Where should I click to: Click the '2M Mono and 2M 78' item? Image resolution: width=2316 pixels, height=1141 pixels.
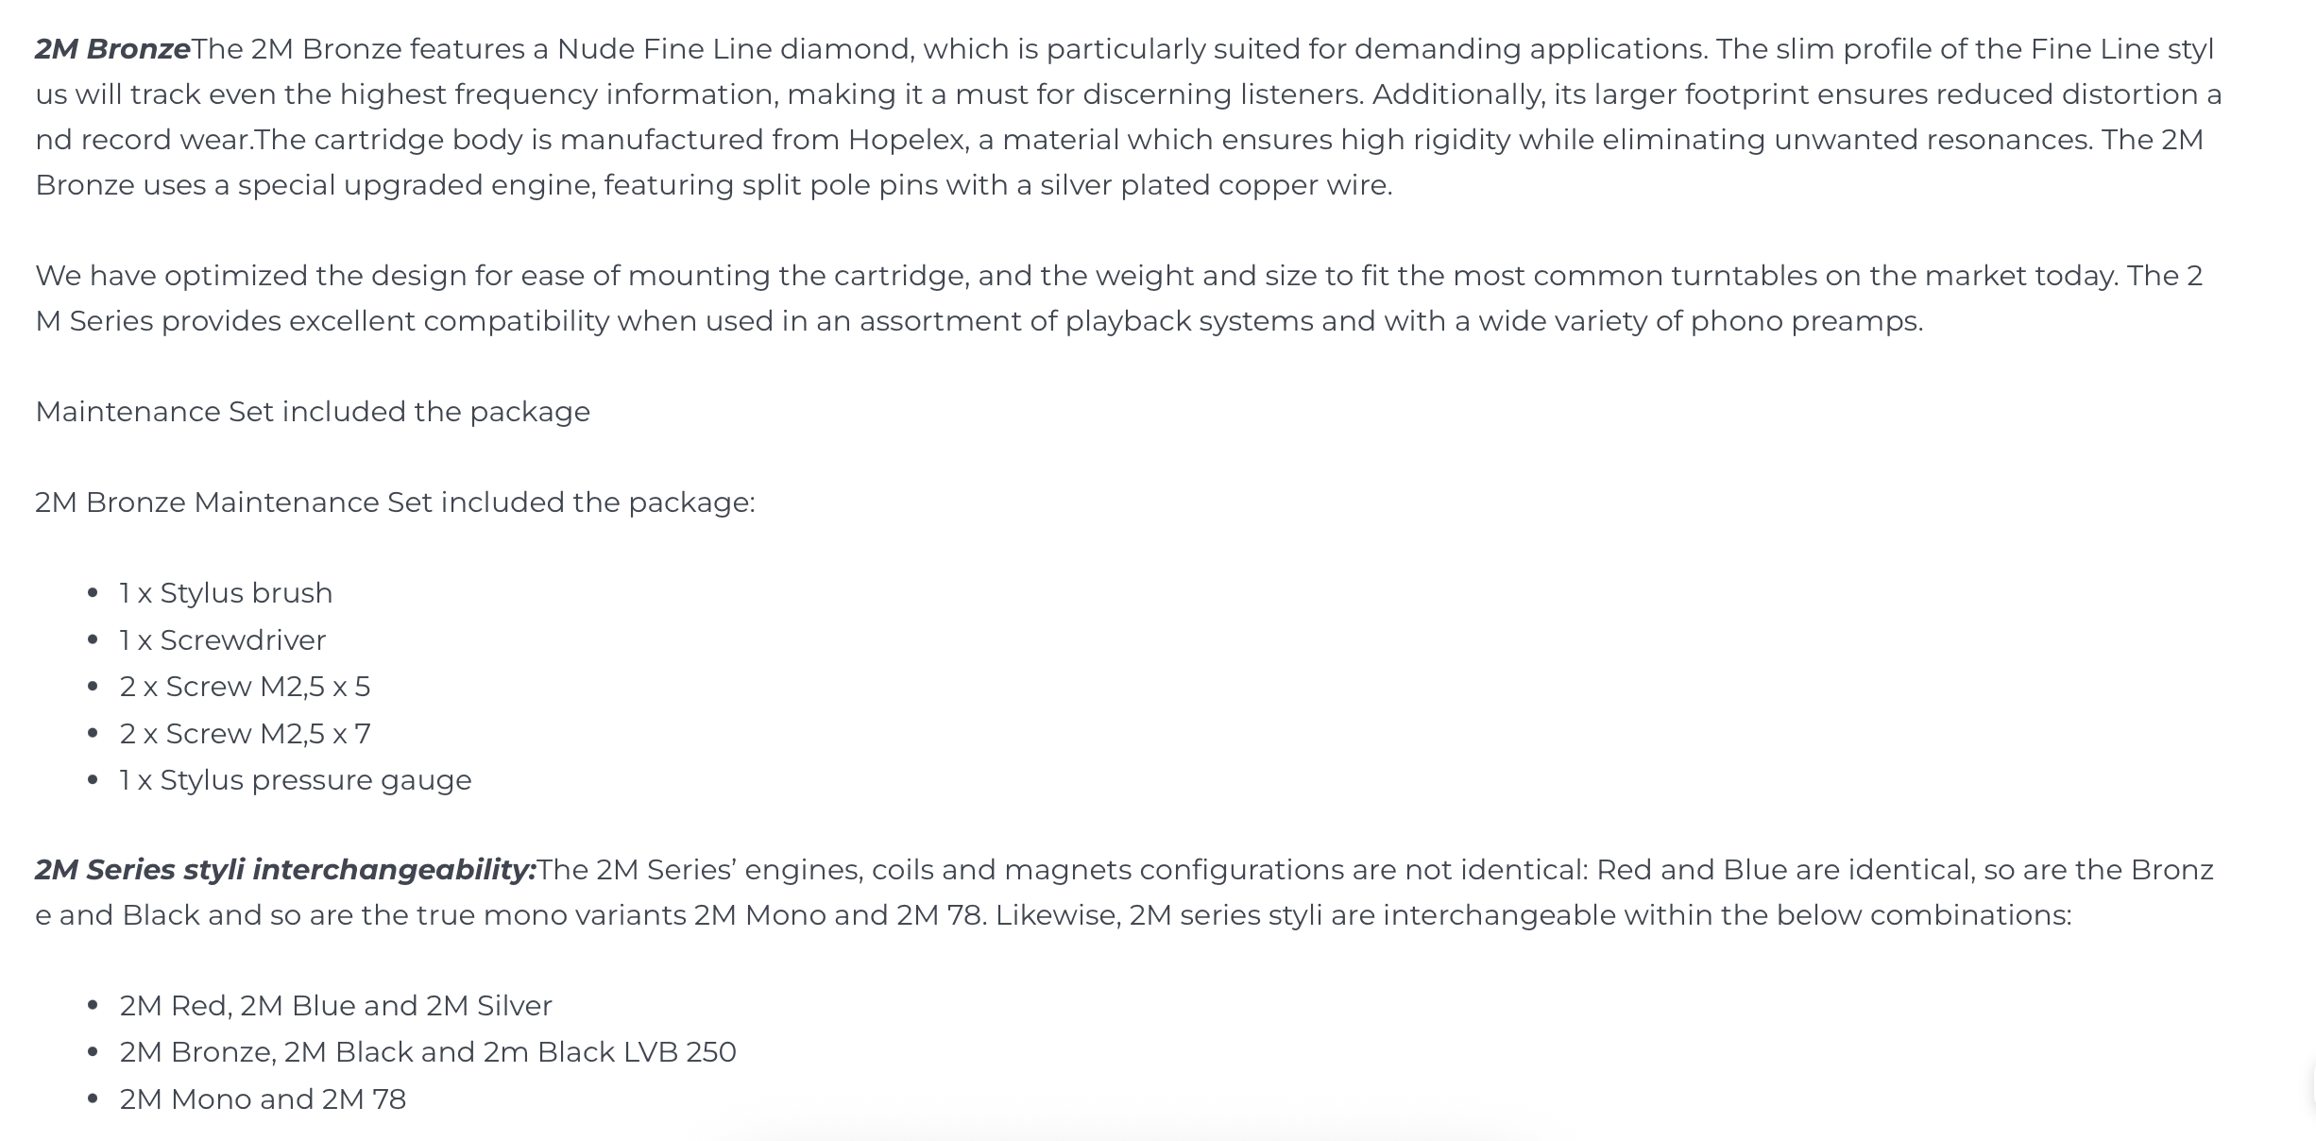click(263, 1099)
